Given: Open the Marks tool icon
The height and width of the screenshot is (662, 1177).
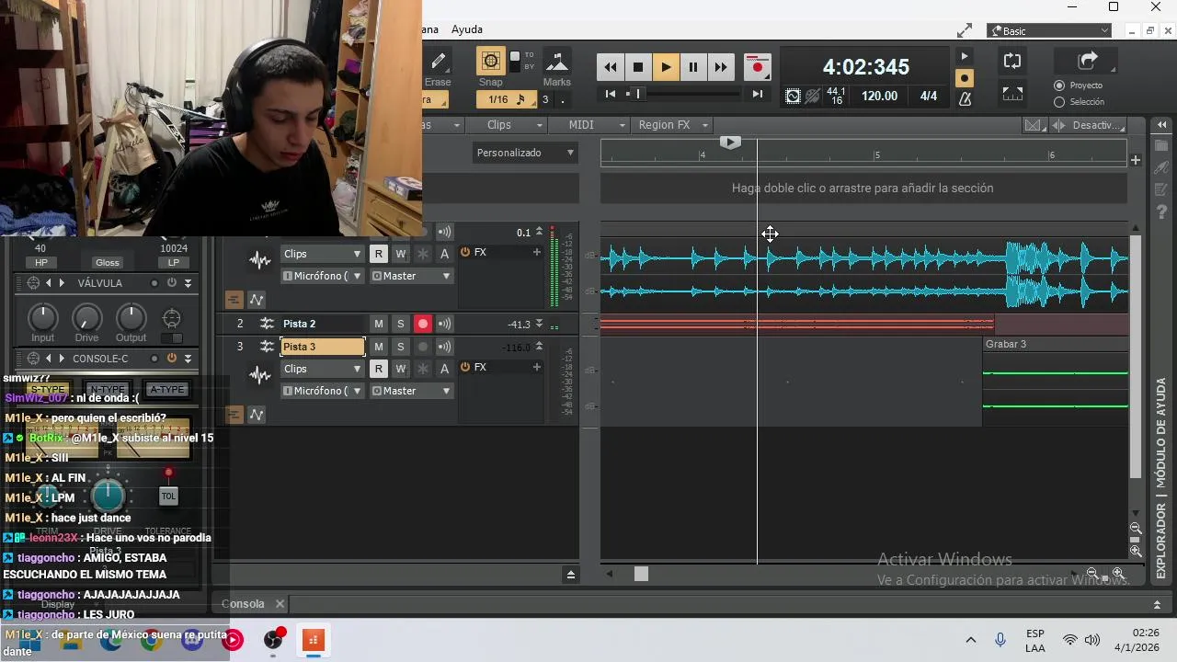Looking at the screenshot, I should point(556,62).
